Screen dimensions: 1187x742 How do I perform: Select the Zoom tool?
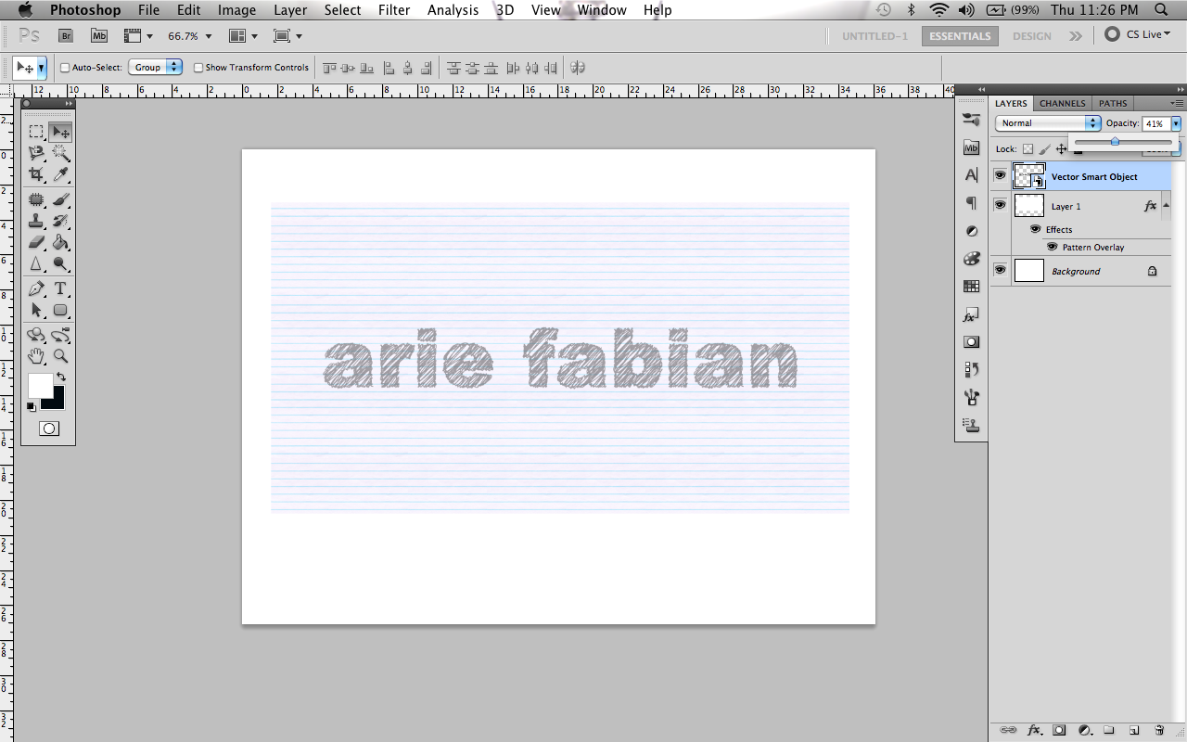(61, 356)
